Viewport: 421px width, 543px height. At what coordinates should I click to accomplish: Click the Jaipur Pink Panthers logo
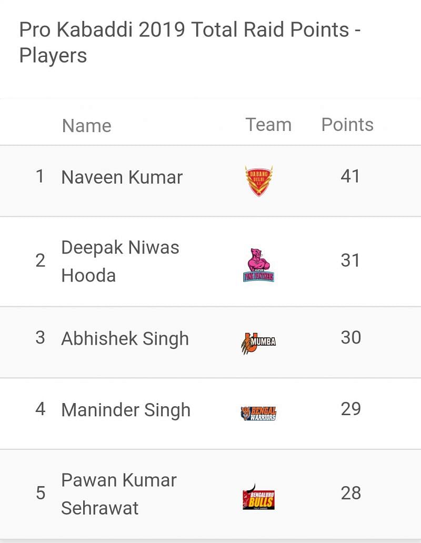tap(258, 265)
